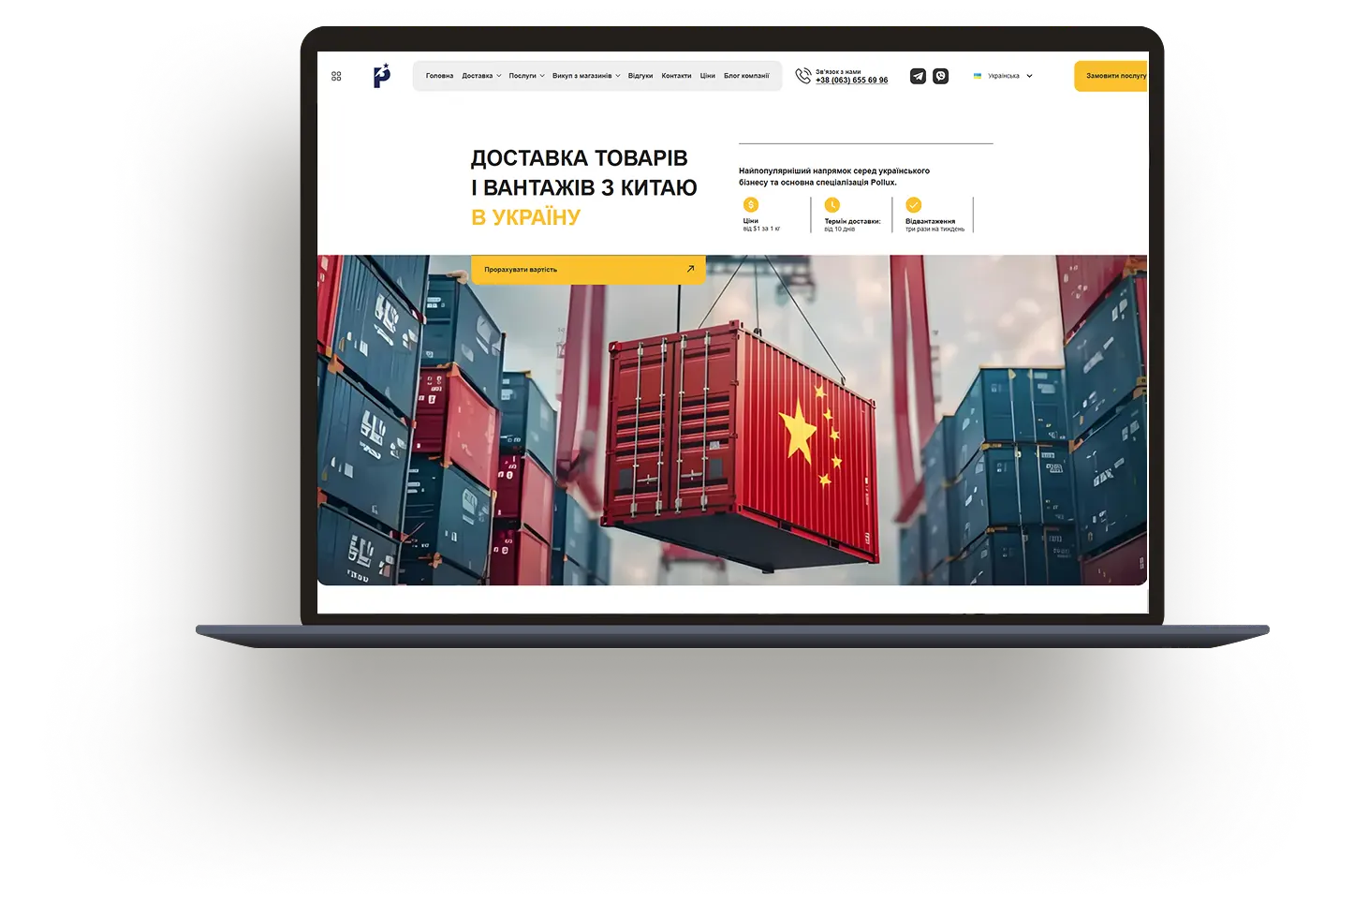Screen dimensions: 1354x902
Task: Open the four-square grid menu icon
Action: point(336,76)
